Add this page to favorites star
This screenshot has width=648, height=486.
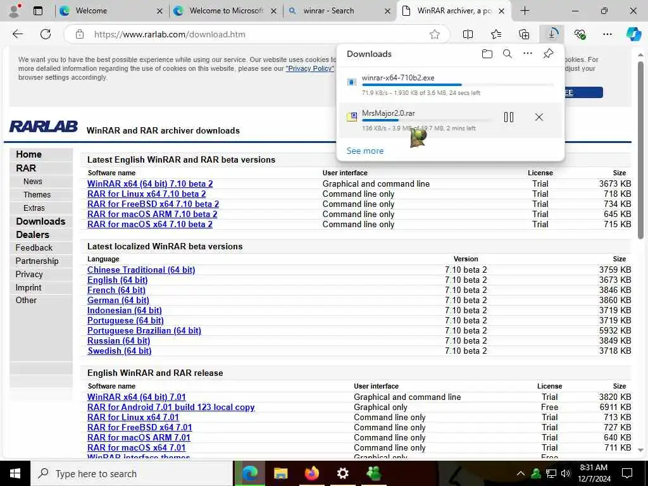point(434,34)
